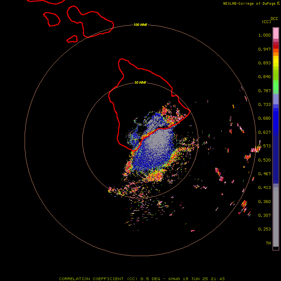This screenshot has width=281, height=281.
Task: Pick the light pink color bar segment
Action: click(276, 33)
